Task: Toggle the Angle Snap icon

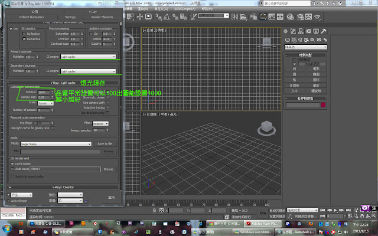Action: click(167, 17)
